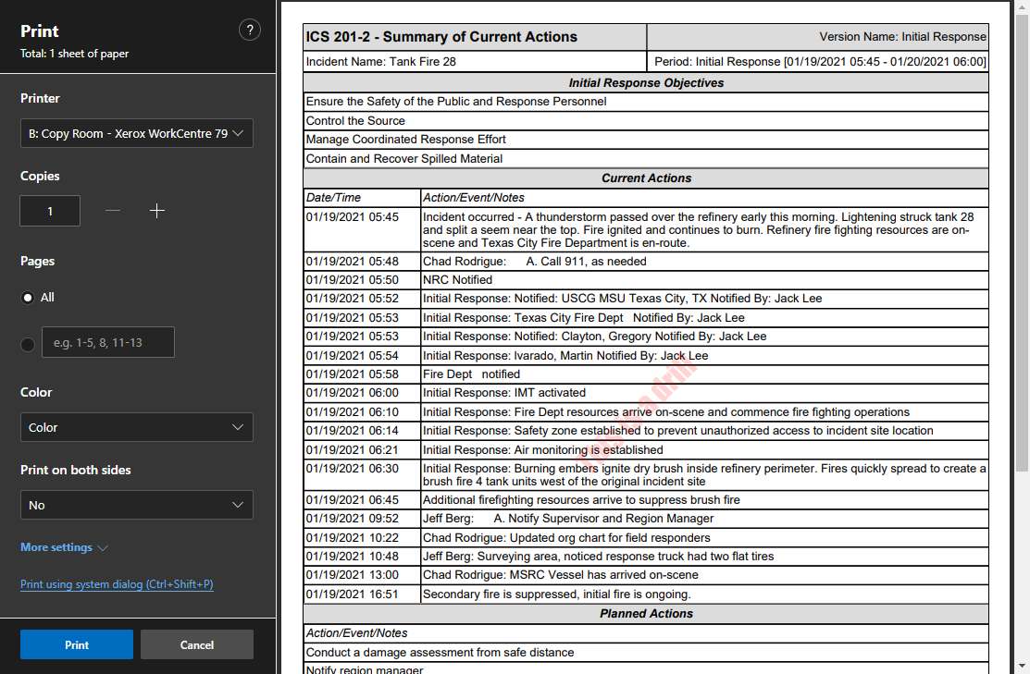This screenshot has width=1030, height=674.
Task: Click 'Manage Coordinated Response Effort' row
Action: point(646,139)
